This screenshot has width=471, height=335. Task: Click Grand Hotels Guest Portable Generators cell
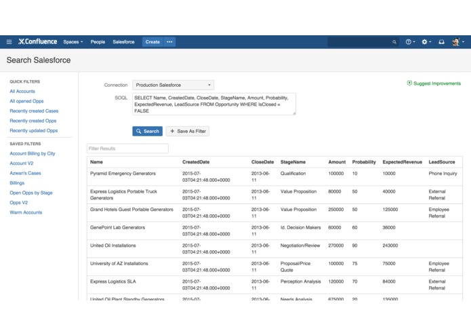[x=131, y=210]
